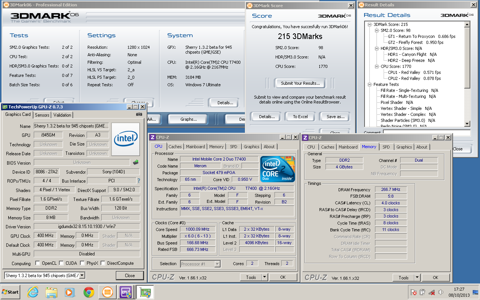Click the Core 2 Duo inside logo in CPU-Z

[x=277, y=169]
